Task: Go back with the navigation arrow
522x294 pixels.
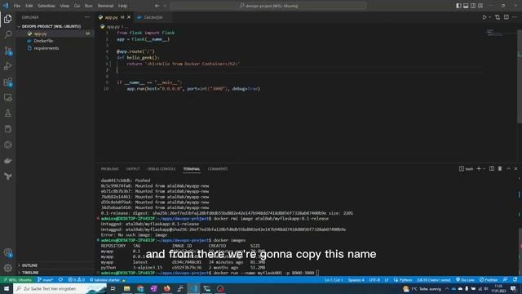Action: (157, 6)
